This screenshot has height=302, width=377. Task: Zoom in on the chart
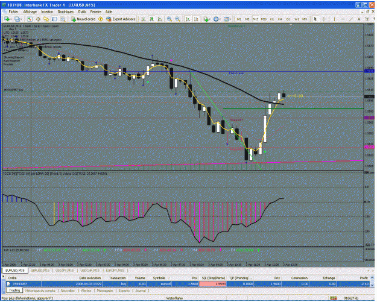[169, 19]
